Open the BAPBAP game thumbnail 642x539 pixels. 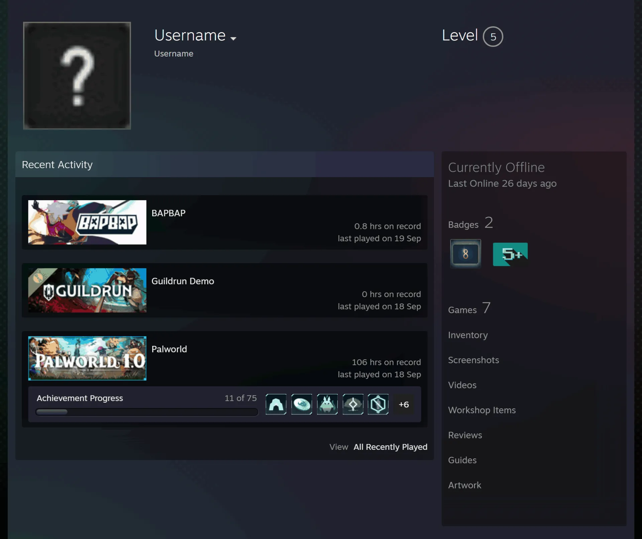click(87, 222)
